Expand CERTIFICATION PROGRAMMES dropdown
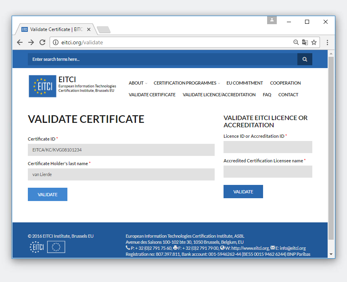Viewport: 347px width, 282px height. [186, 83]
